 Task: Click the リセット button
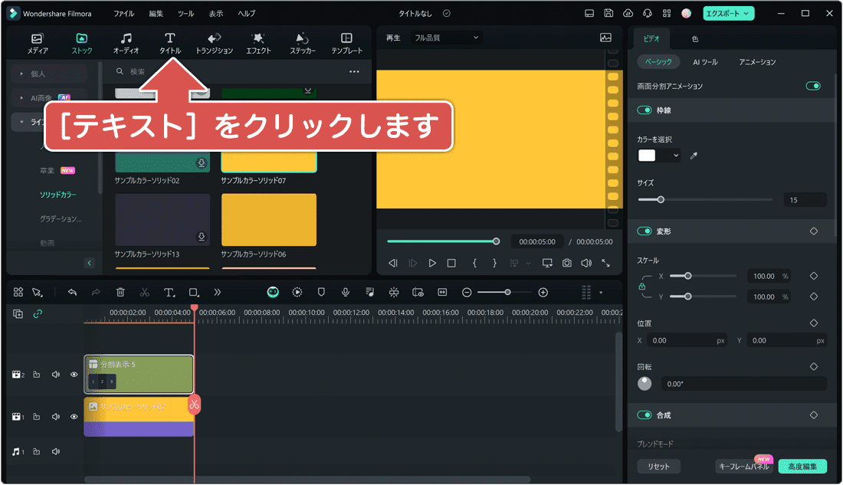pos(658,466)
